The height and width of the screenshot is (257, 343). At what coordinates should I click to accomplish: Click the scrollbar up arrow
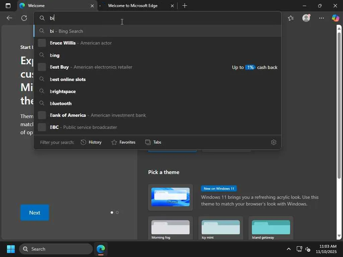pyautogui.click(x=339, y=28)
